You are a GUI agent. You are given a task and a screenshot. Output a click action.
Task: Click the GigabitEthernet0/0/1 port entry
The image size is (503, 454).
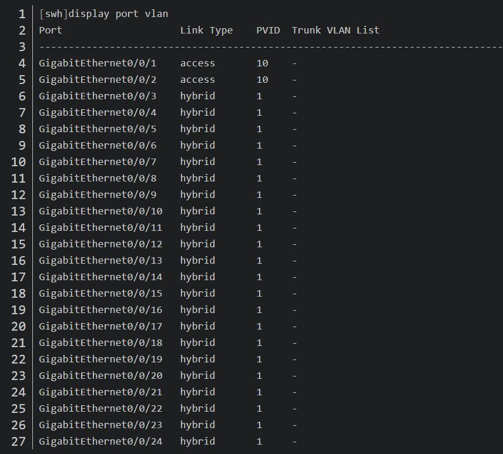click(x=98, y=63)
